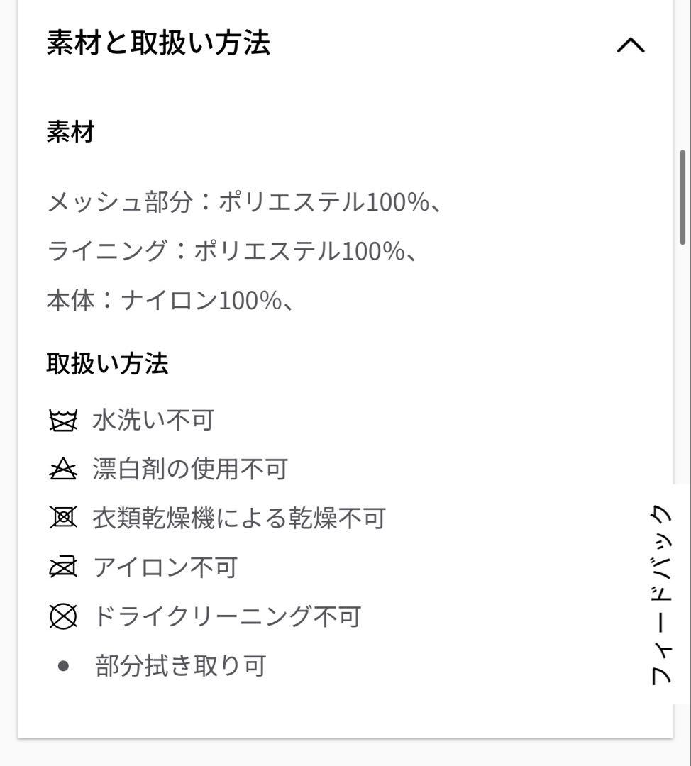691x766 pixels.
Task: Click the no-ironing (アイロン不可) iron icon
Action: (x=64, y=567)
